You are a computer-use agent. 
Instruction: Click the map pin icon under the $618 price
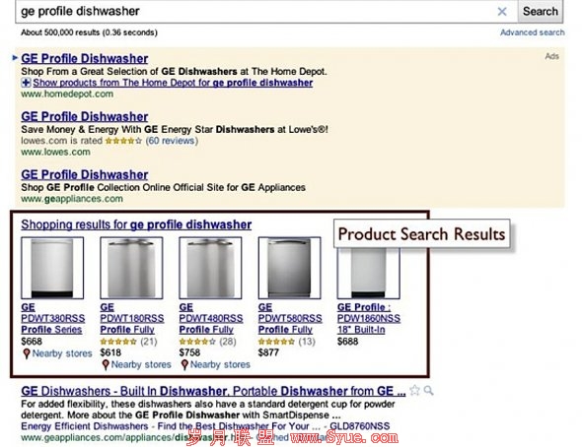pos(106,364)
